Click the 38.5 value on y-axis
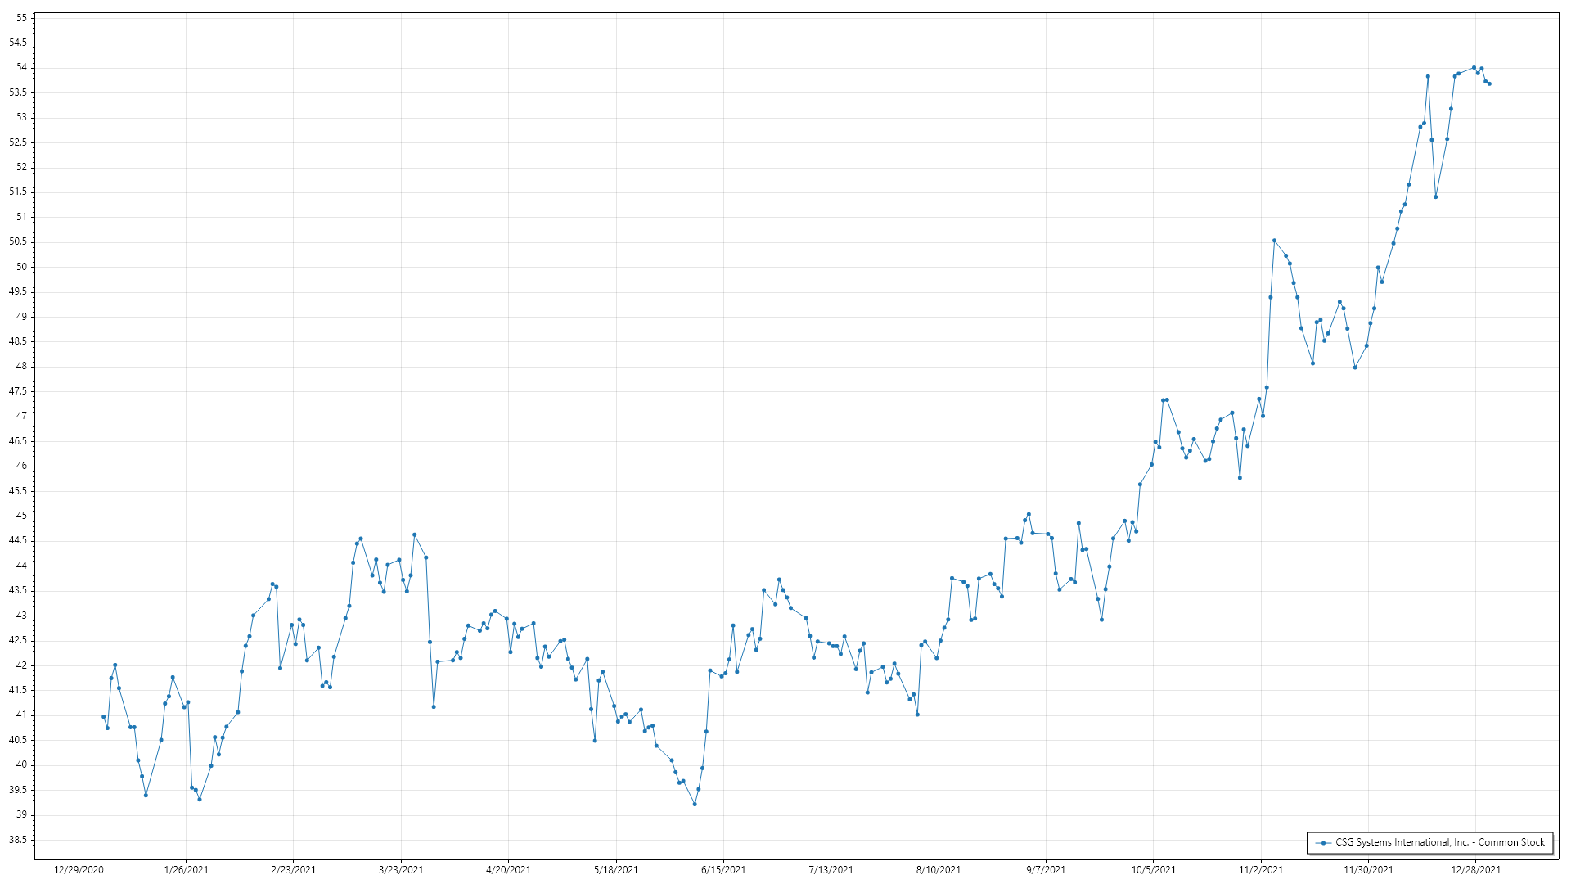The image size is (1571, 884). [x=18, y=840]
